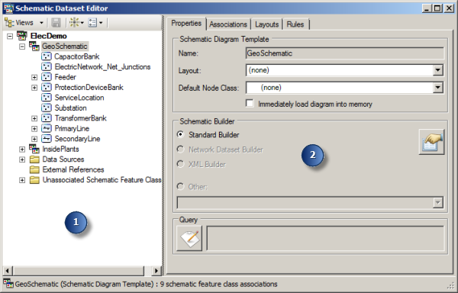Select the CapacitorBank tree item label

pyautogui.click(x=77, y=56)
